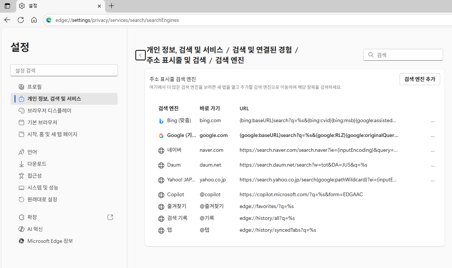Open 기본 브라우저 settings
Screen dimensions: 452x268
(64, 122)
